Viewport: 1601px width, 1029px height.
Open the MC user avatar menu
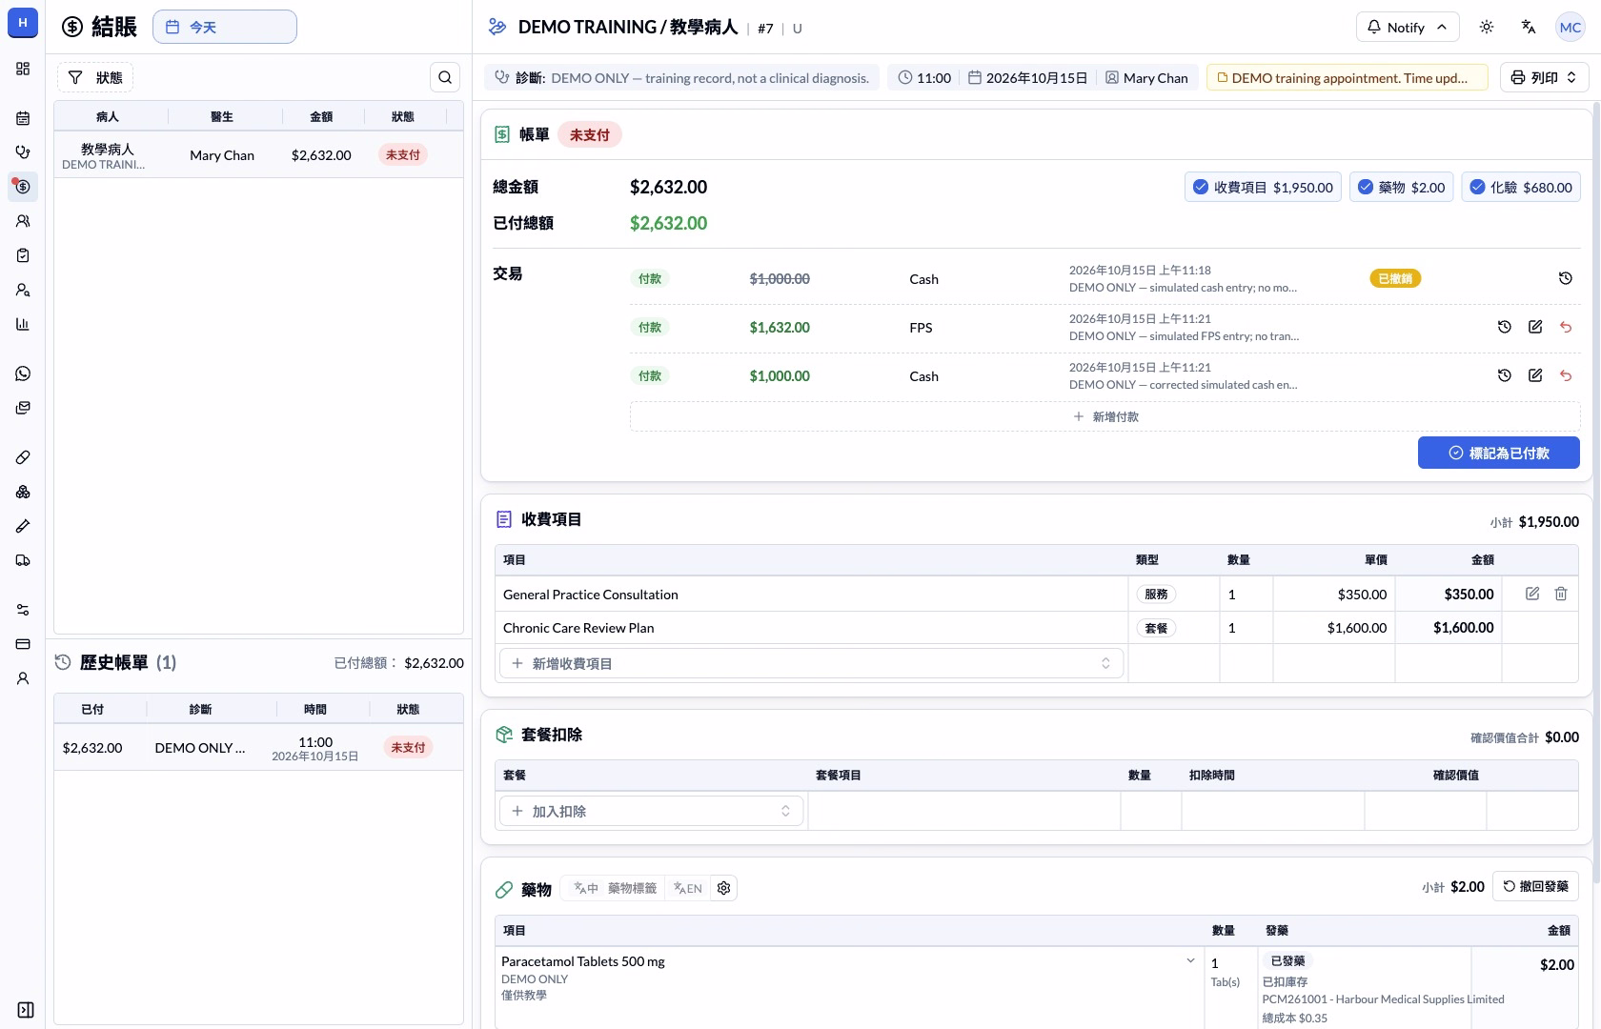point(1571,27)
